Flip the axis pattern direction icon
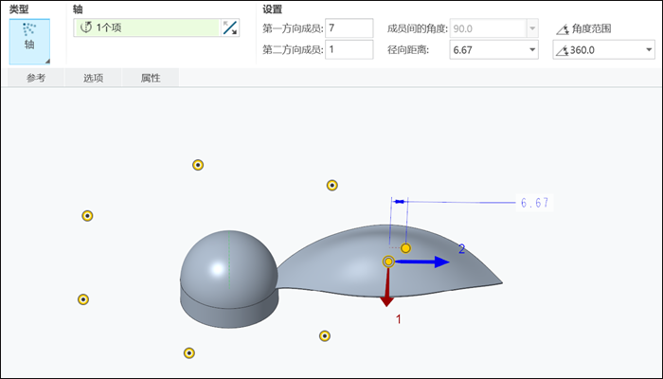Image resolution: width=663 pixels, height=379 pixels. [230, 27]
